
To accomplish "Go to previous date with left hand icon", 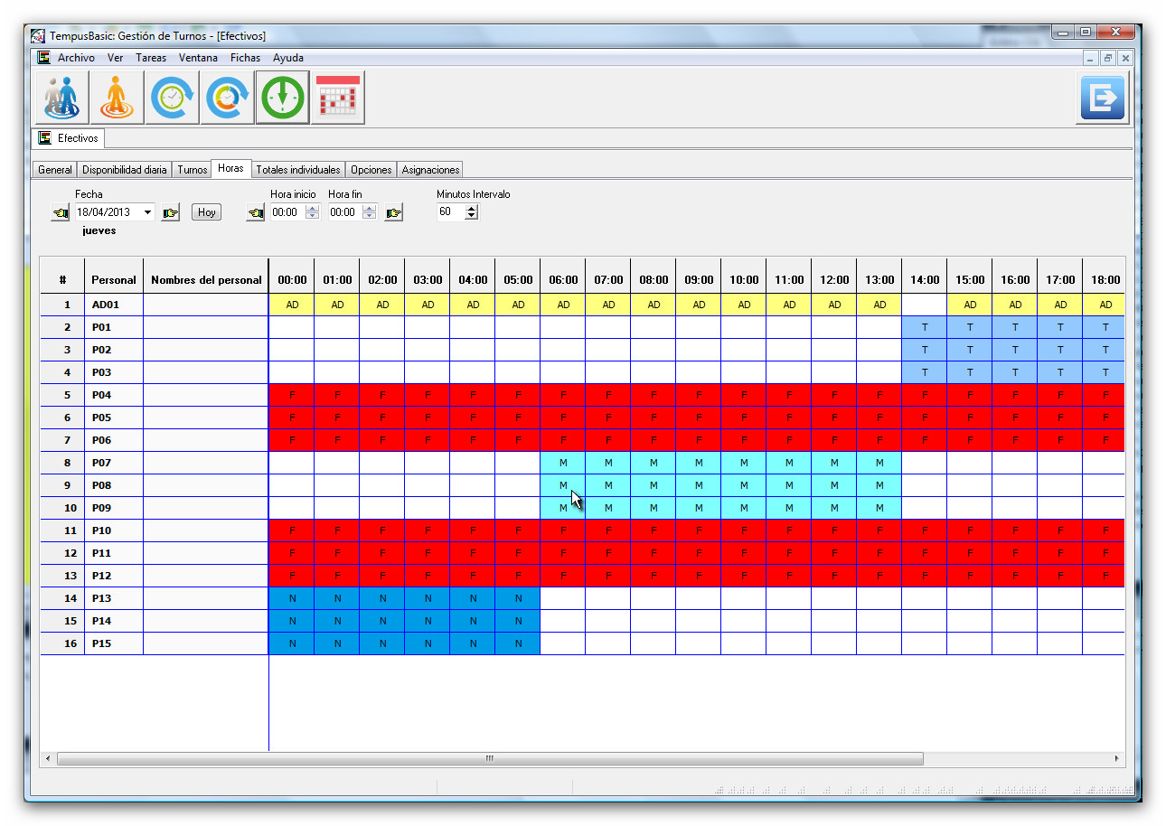I will 61,213.
